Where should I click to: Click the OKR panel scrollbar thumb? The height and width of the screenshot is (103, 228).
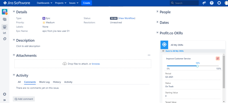(x=224, y=72)
